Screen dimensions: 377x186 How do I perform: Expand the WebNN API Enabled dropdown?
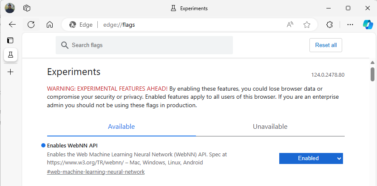311,158
